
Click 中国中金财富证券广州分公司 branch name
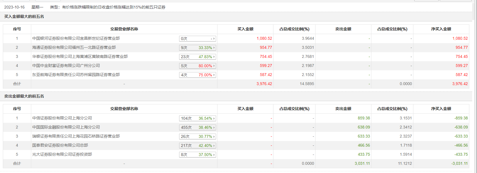66,66
